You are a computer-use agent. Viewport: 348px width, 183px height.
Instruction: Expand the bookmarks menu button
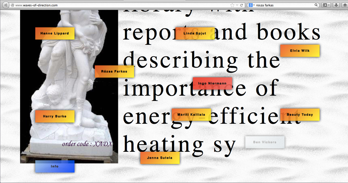point(326,5)
